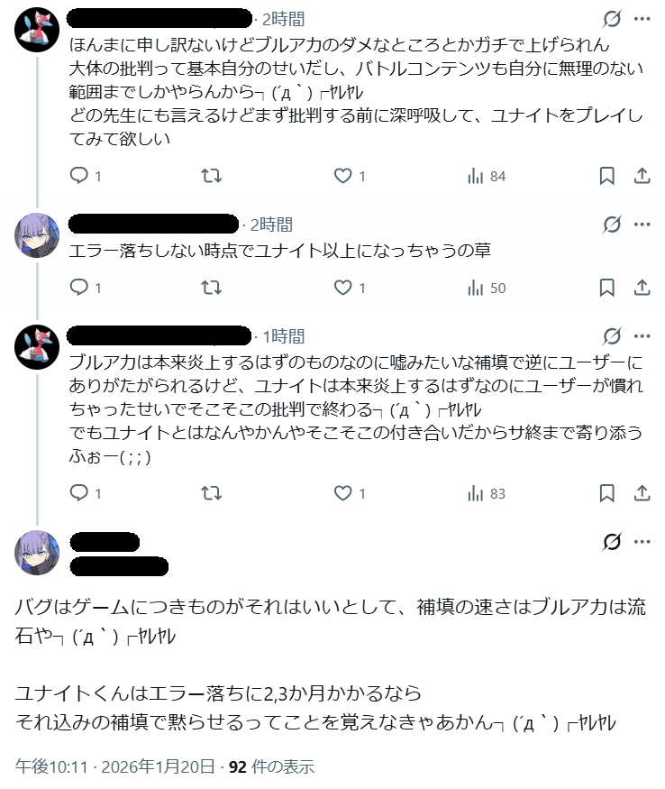The width and height of the screenshot is (665, 789).
Task: Reply to the first post about ブルアカ
Action: click(x=79, y=176)
